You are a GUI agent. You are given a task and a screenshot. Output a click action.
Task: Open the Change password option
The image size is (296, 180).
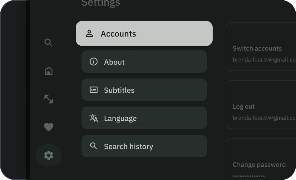coord(259,165)
